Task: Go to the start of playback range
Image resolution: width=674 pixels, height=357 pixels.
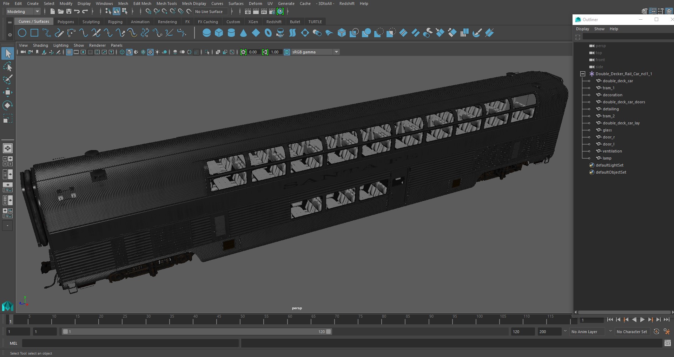Action: click(610, 320)
